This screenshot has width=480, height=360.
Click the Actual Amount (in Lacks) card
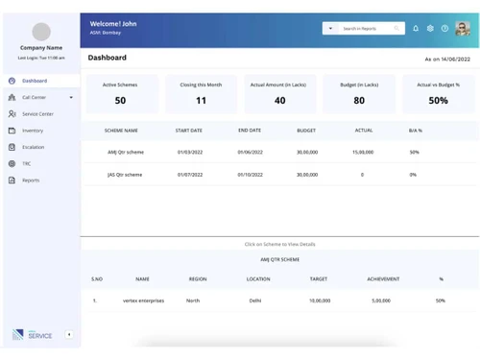pyautogui.click(x=280, y=94)
